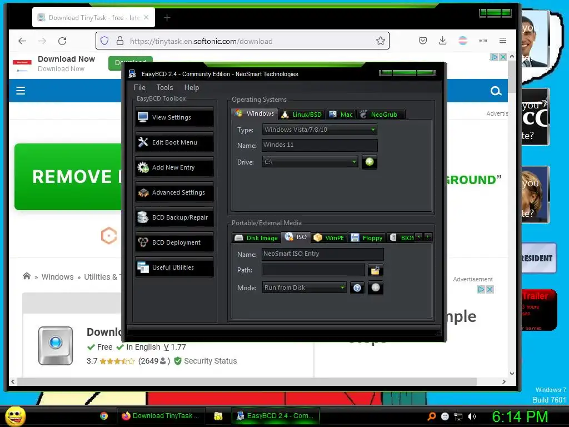Click Windows breadcrumb link on Softonic
Screen dimensions: 569x427
point(57,277)
